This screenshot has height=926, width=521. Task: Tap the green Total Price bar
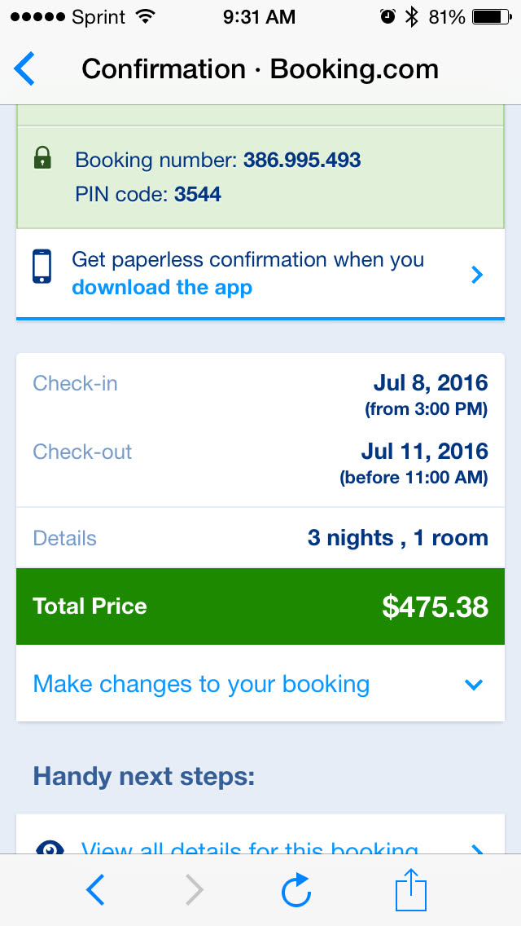tap(260, 606)
